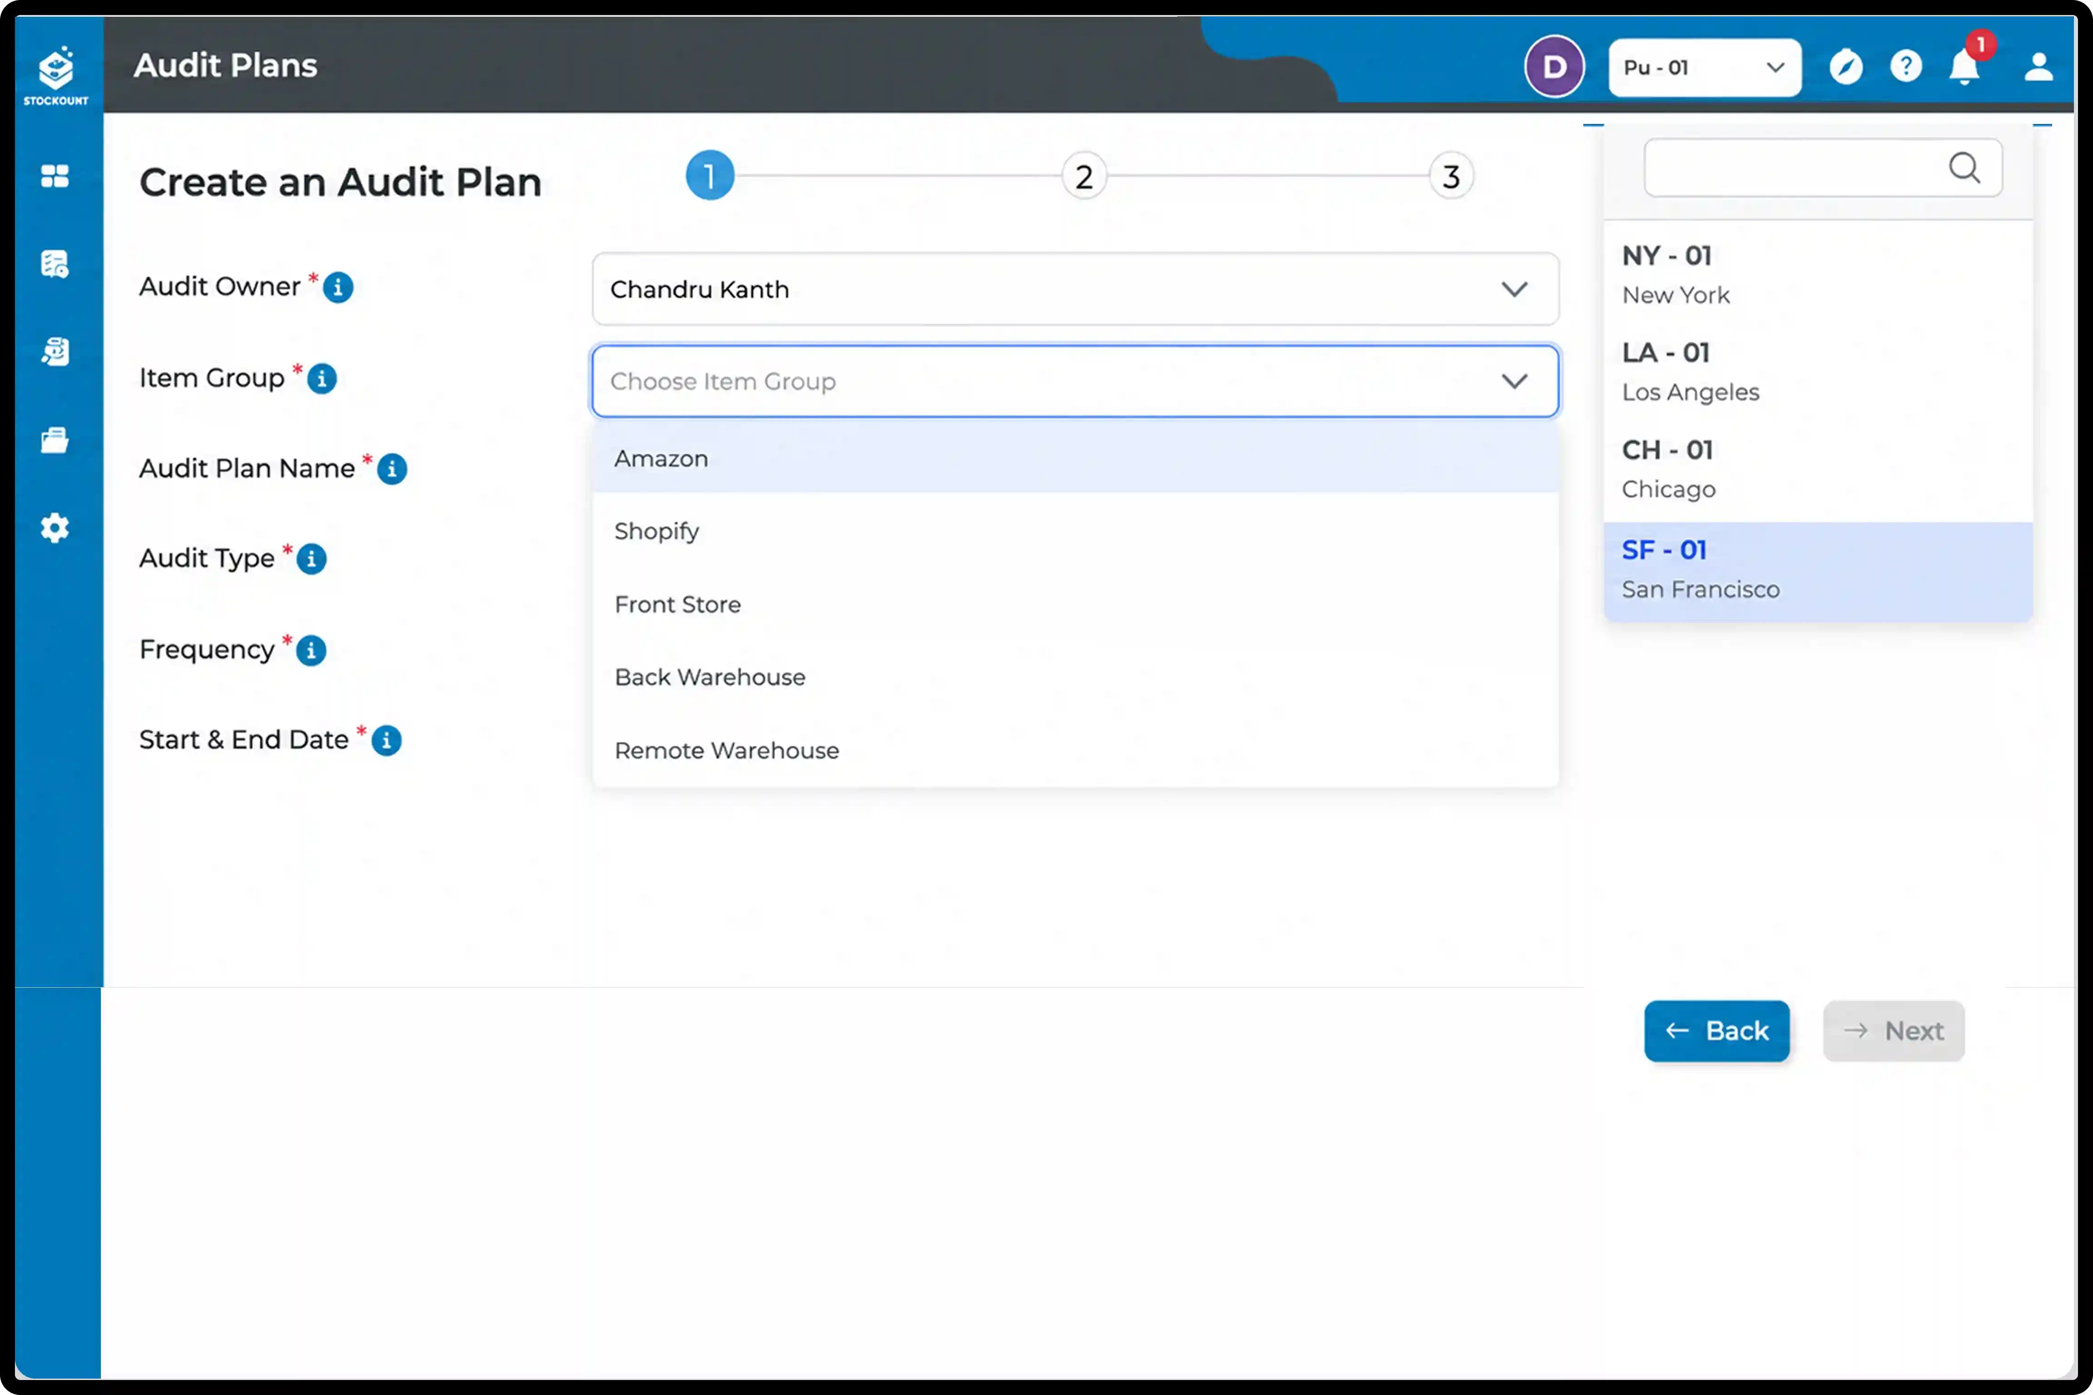Show info for Item Group field
Screen dimensions: 2093x1395
point(322,380)
